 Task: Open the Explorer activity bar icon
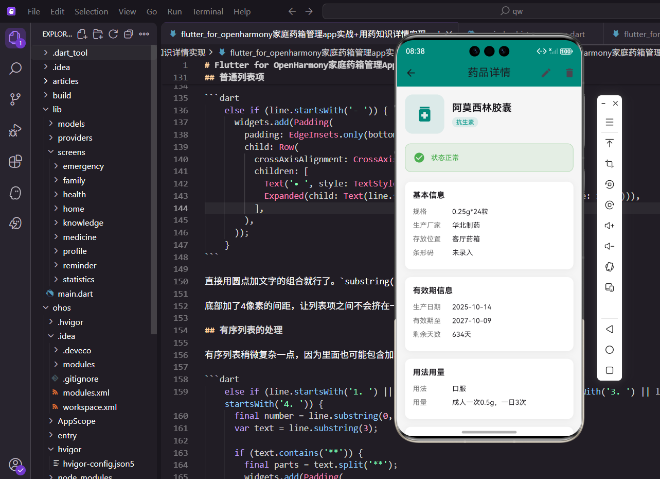tap(15, 38)
